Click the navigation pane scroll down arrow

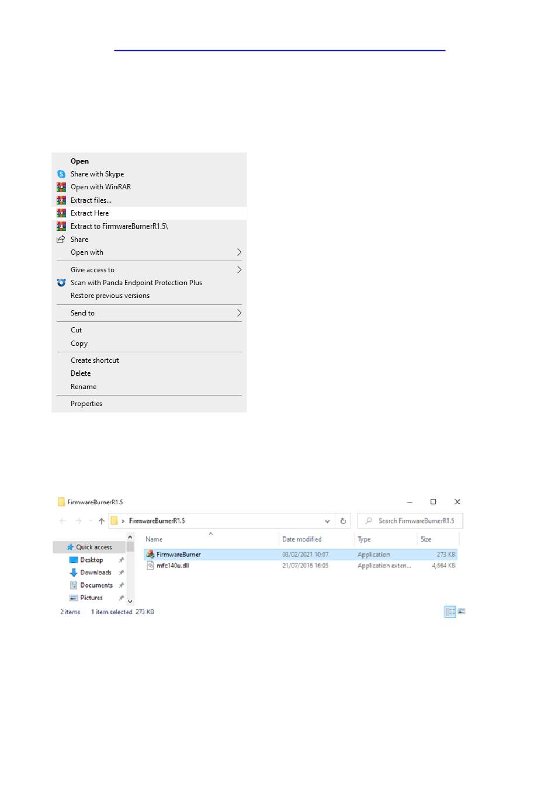click(130, 601)
